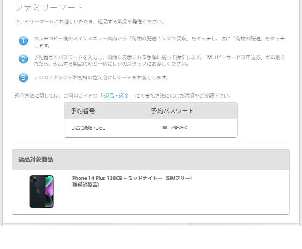Select the blurred reservation password value
Viewport: 302px width, 249px height.
tap(174, 128)
